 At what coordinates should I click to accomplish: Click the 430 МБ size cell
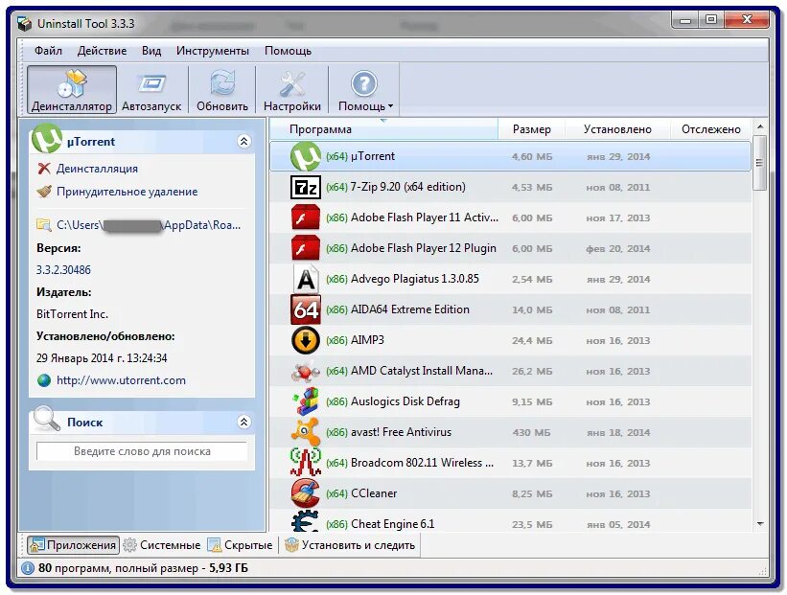[x=531, y=432]
